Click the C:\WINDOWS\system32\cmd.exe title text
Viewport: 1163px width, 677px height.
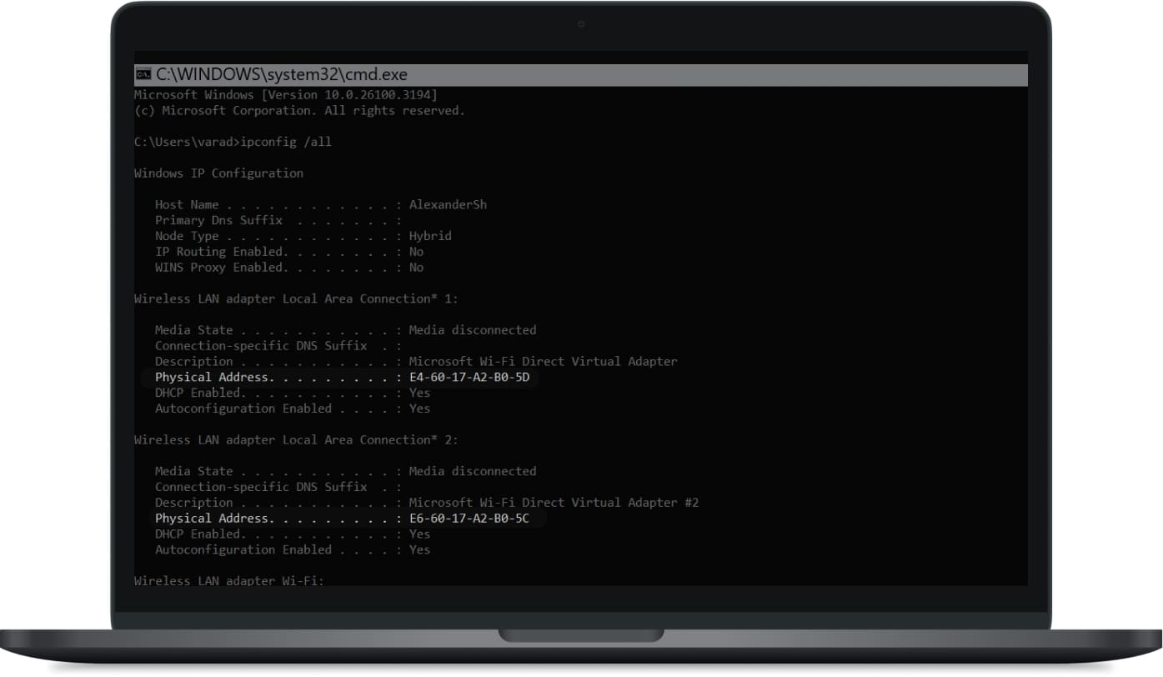pyautogui.click(x=281, y=75)
